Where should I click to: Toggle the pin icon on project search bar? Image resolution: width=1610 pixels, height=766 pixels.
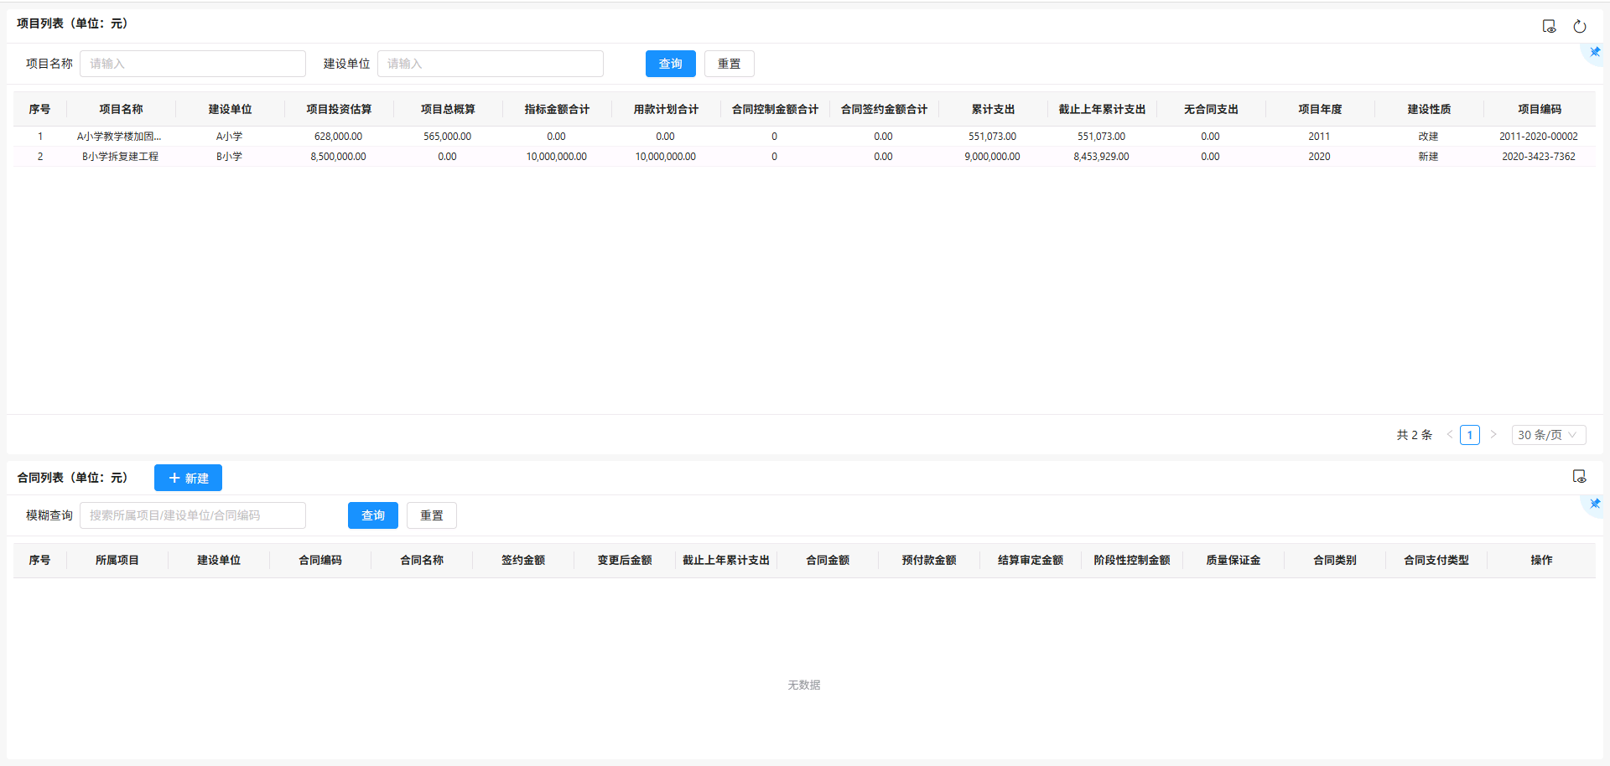click(x=1594, y=52)
